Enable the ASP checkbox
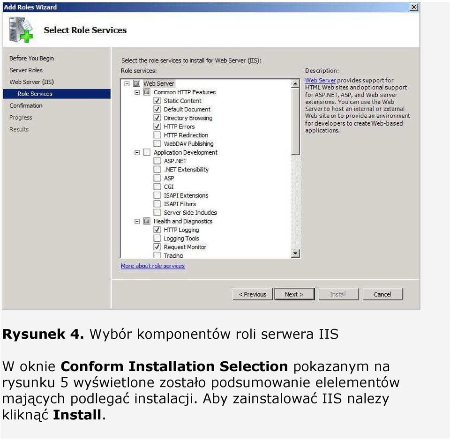 (157, 178)
